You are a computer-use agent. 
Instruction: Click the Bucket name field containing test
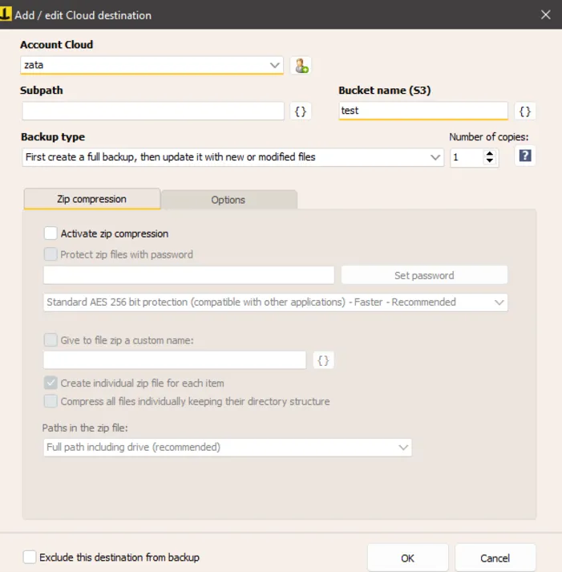423,111
